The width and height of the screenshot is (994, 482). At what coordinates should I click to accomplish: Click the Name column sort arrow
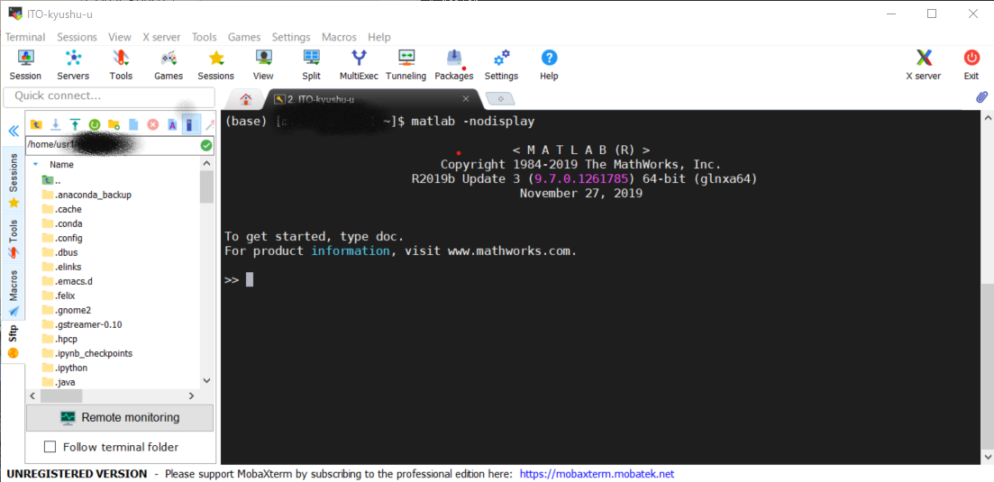35,164
